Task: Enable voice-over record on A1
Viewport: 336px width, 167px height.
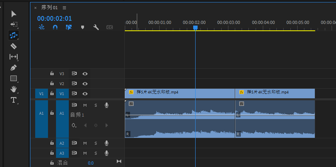Action: (106, 105)
